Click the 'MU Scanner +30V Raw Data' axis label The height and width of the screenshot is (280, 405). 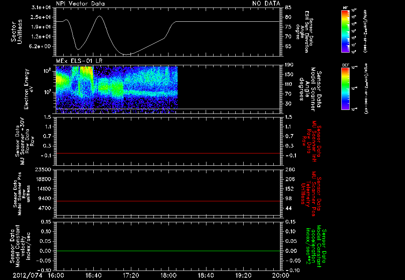[25, 141]
